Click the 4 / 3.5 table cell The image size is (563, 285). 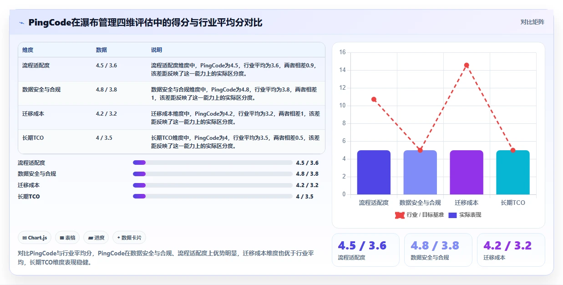(x=104, y=138)
